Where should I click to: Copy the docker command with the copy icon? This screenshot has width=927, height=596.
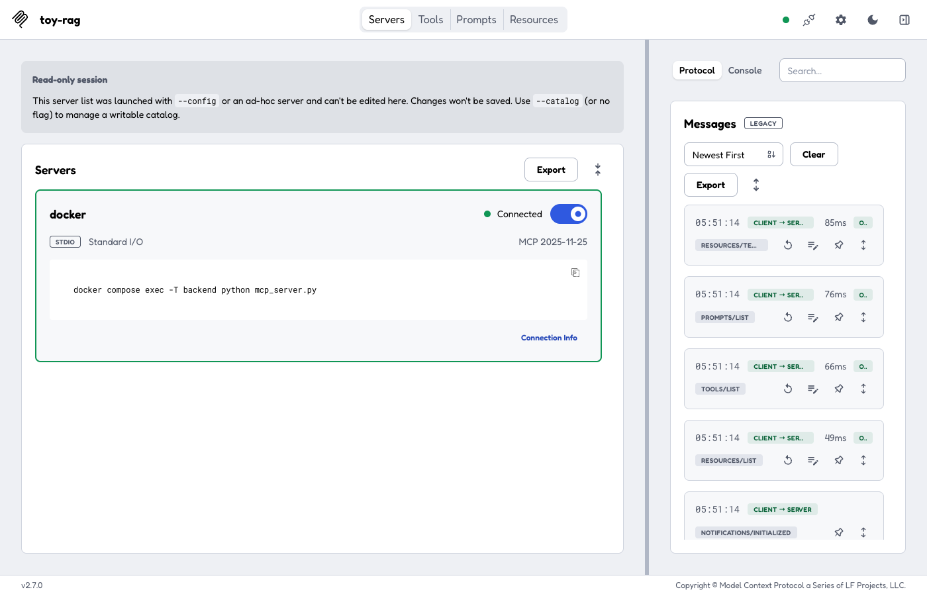575,272
